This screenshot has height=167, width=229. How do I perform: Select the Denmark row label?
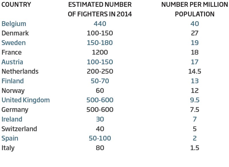[15, 33]
